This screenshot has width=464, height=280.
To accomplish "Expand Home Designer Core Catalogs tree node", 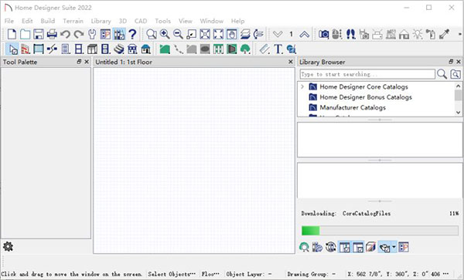I will click(x=302, y=86).
